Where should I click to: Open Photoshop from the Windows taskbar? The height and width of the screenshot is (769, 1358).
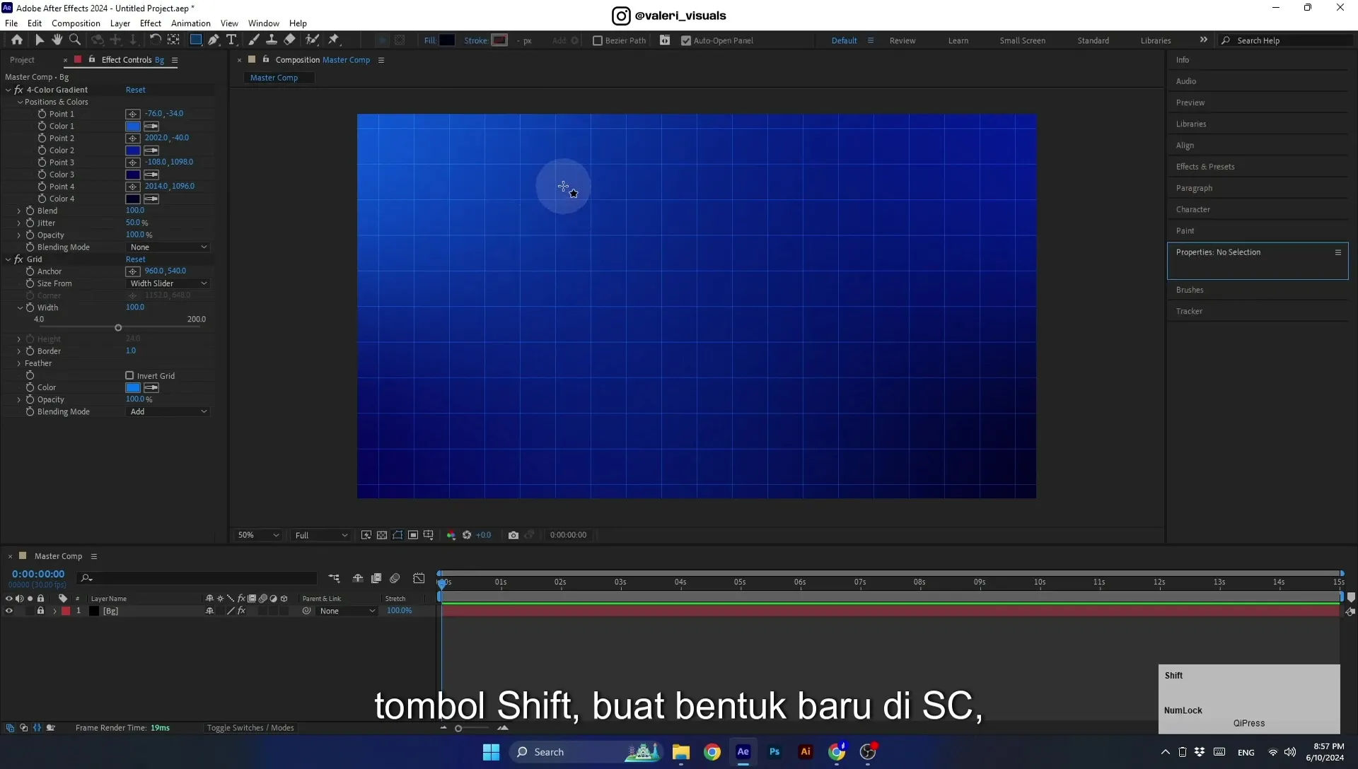[x=774, y=752]
